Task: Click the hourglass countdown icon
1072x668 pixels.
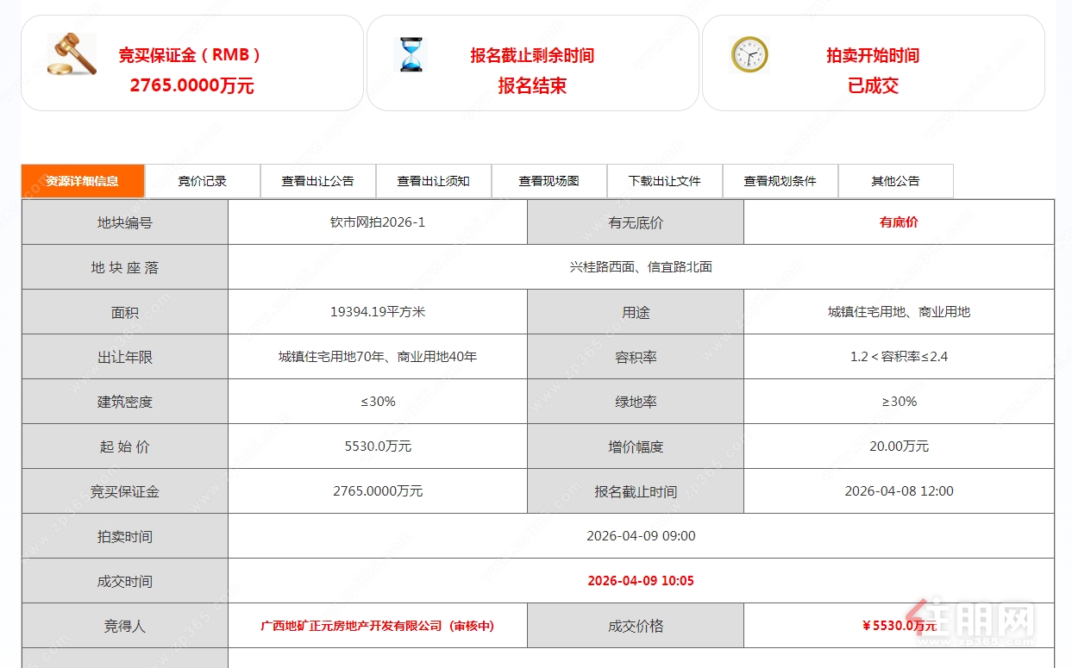Action: coord(411,54)
